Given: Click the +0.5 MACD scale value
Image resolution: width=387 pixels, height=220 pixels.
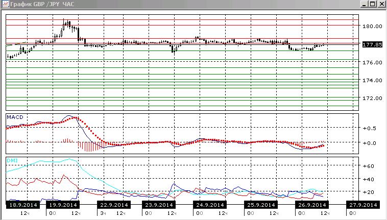Looking at the screenshot, I should 369,129.
